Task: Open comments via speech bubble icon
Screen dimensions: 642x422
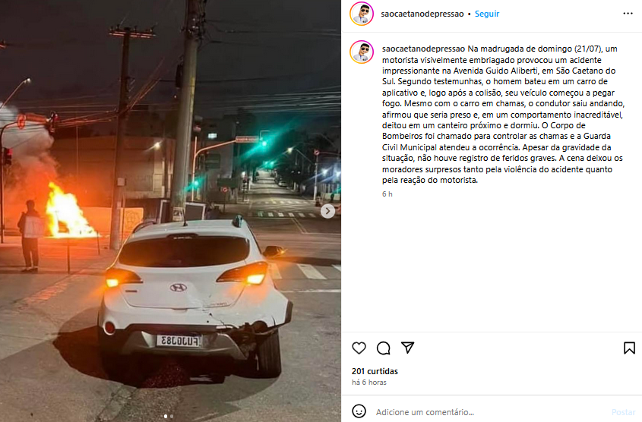Action: [x=383, y=348]
